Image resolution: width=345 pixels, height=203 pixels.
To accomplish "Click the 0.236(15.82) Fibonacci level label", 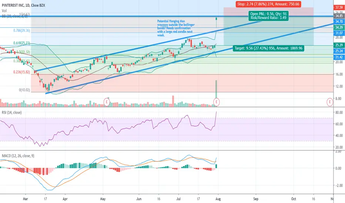I will point(21,72).
